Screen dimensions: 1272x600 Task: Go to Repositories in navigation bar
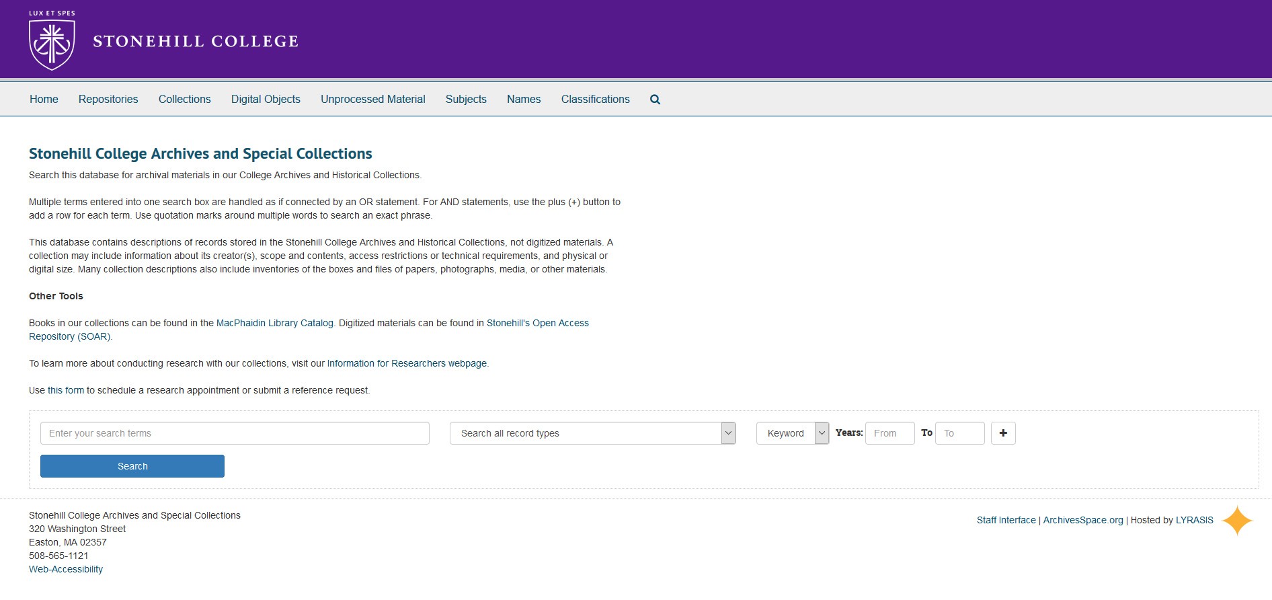pyautogui.click(x=108, y=99)
